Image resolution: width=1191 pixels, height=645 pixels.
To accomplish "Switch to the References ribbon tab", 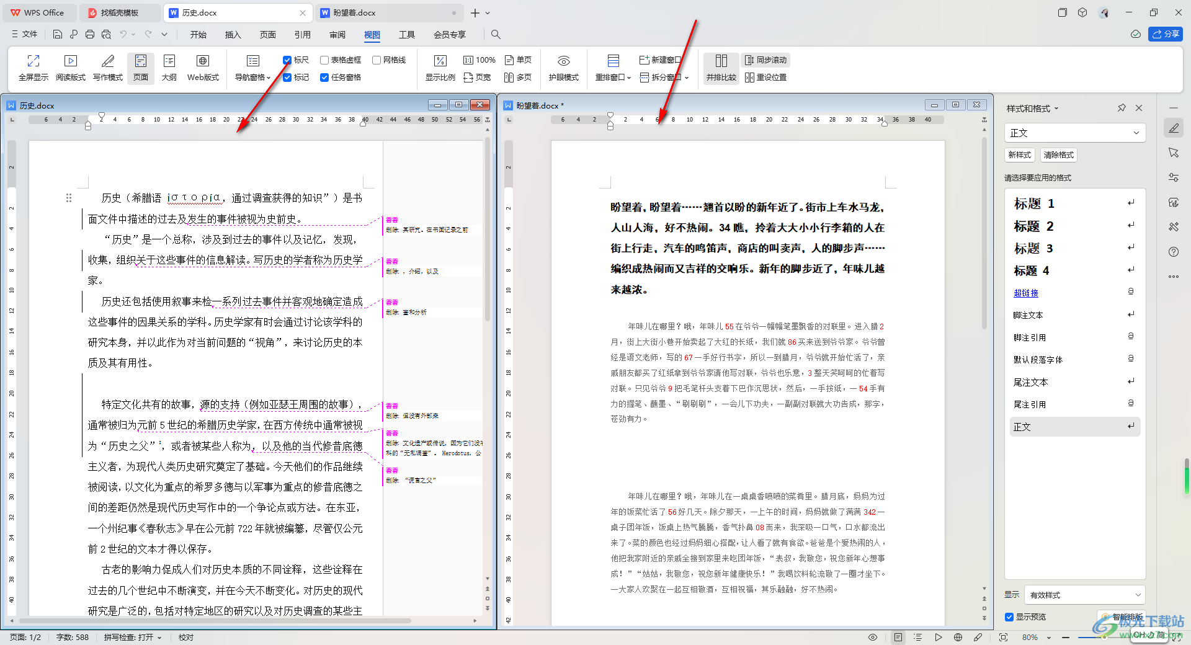I will tap(303, 34).
